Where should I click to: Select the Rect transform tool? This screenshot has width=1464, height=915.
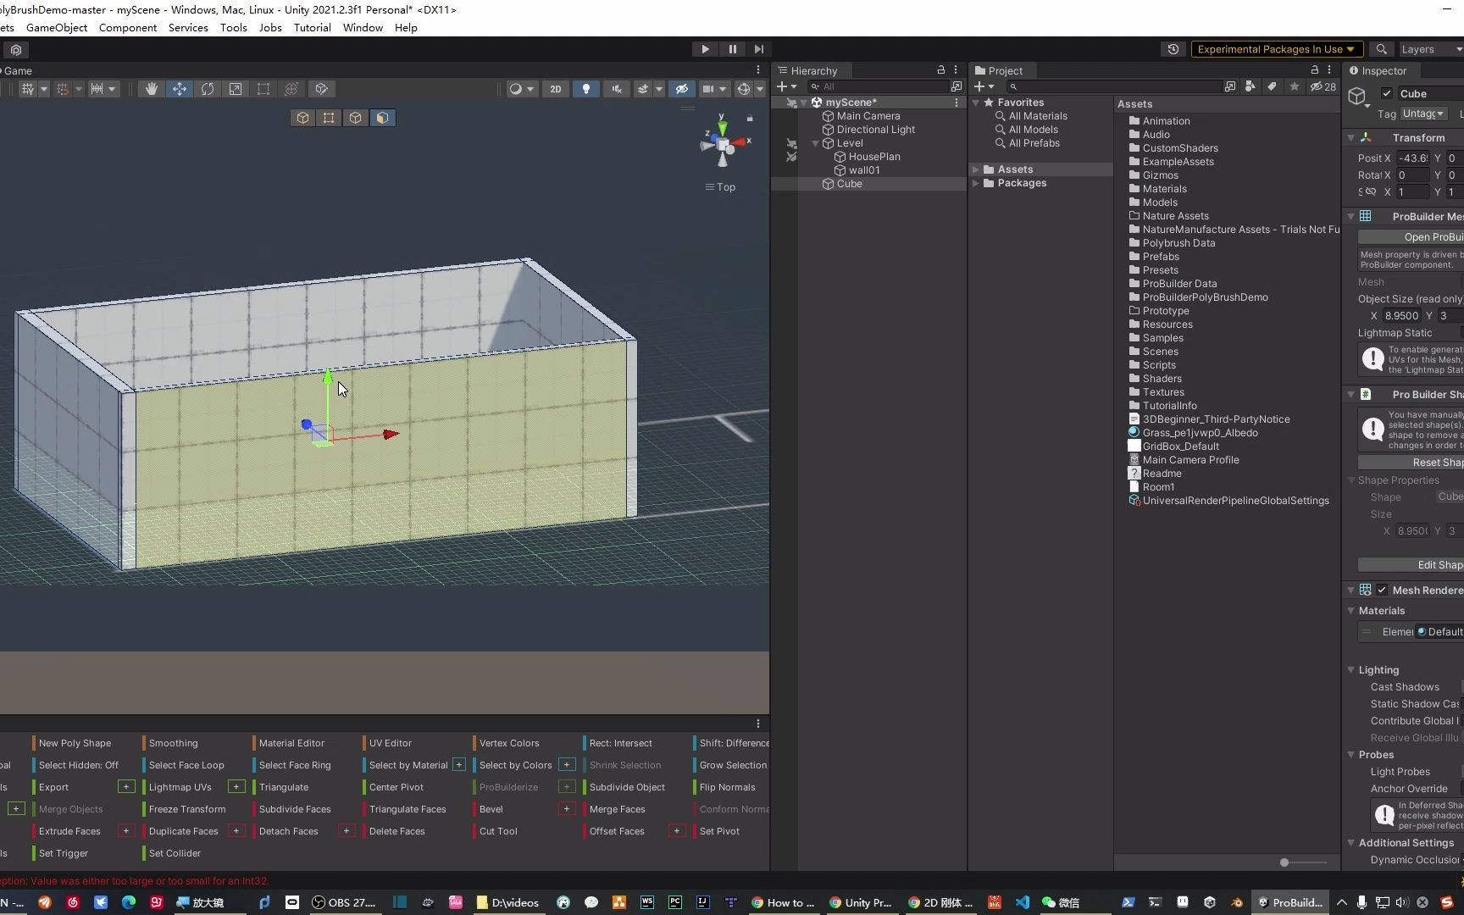click(x=263, y=88)
